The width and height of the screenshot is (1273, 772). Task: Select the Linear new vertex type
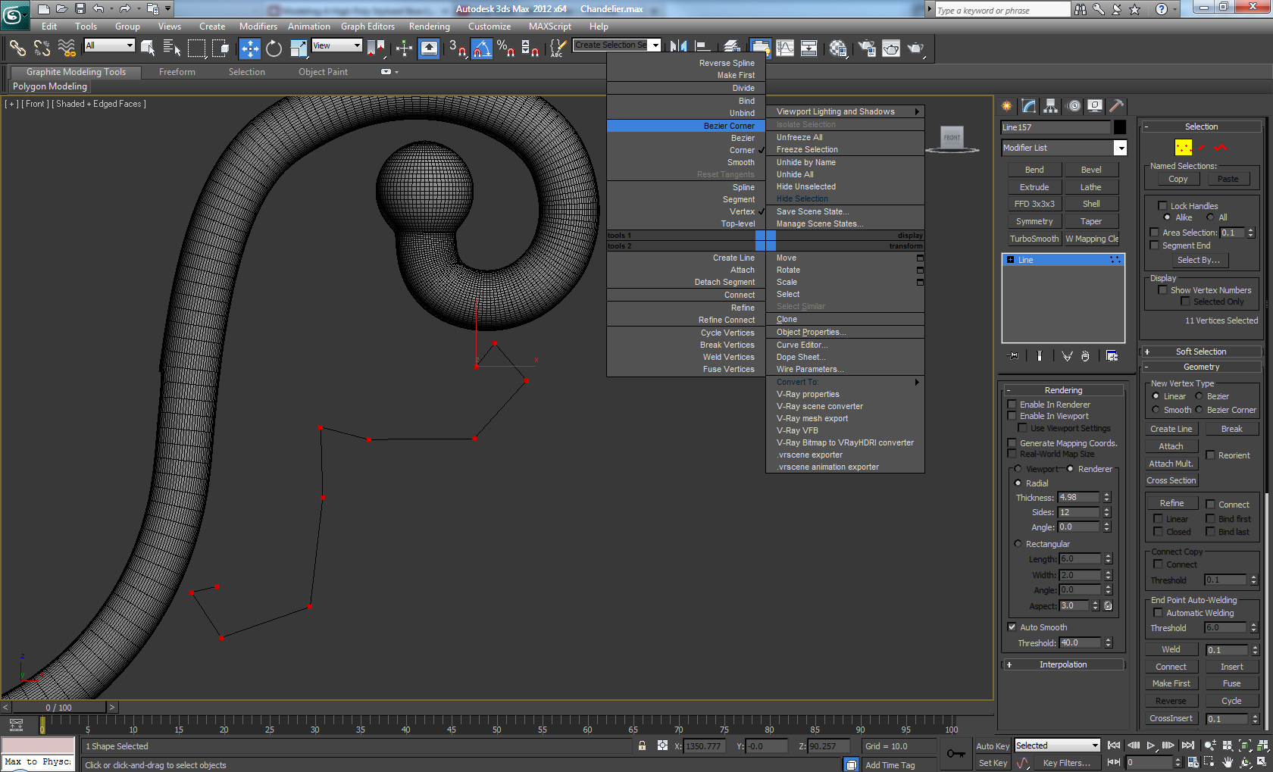coord(1155,396)
